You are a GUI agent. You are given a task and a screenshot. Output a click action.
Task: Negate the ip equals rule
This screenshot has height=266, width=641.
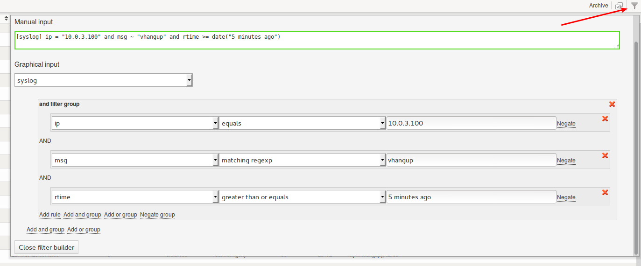coord(566,124)
